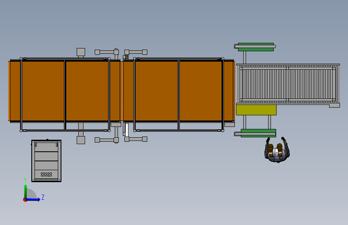Select the human operator figure

277,150
